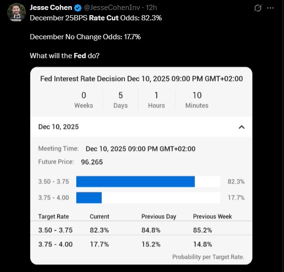Open the Grok action icon on the post
Image resolution: width=284 pixels, height=272 pixels.
tap(258, 8)
